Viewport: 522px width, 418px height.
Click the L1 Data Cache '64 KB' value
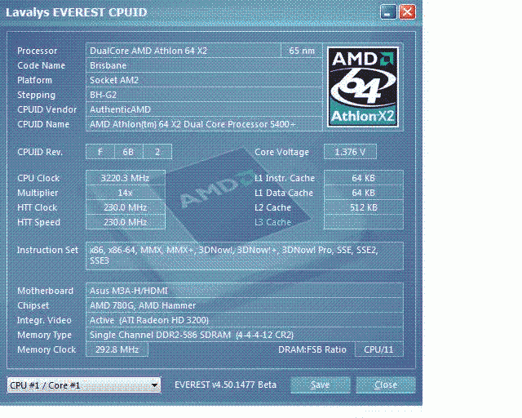point(364,193)
